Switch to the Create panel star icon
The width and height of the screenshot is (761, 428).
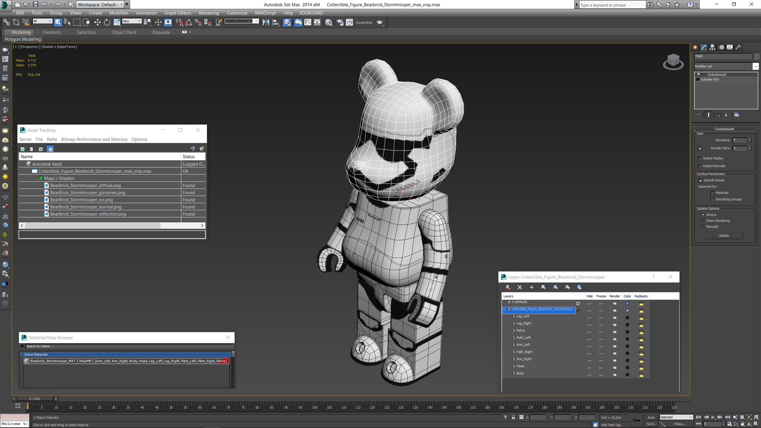click(x=695, y=47)
